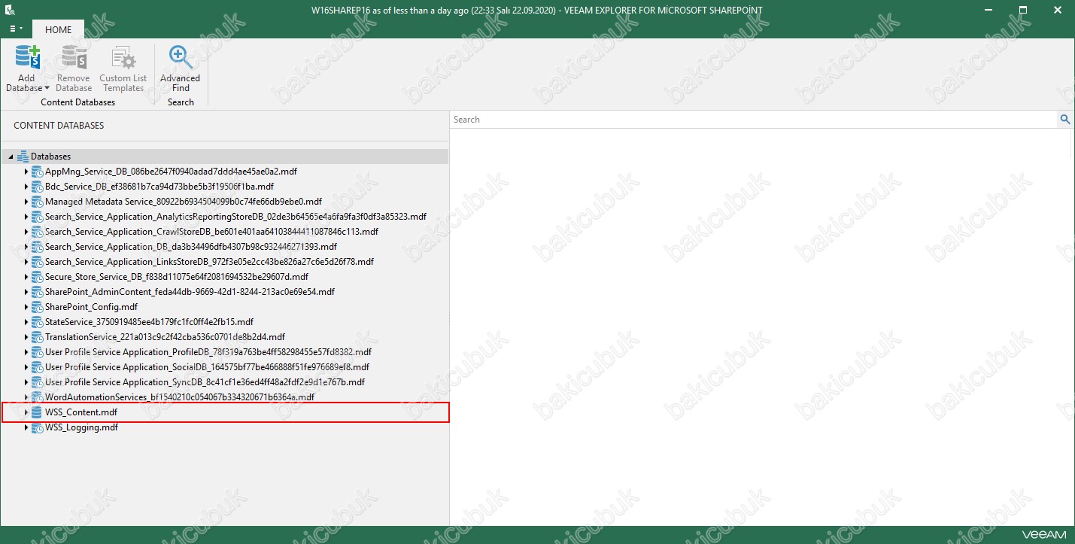This screenshot has width=1075, height=544.
Task: Expand WordAutomationServices database node
Action: (26, 397)
